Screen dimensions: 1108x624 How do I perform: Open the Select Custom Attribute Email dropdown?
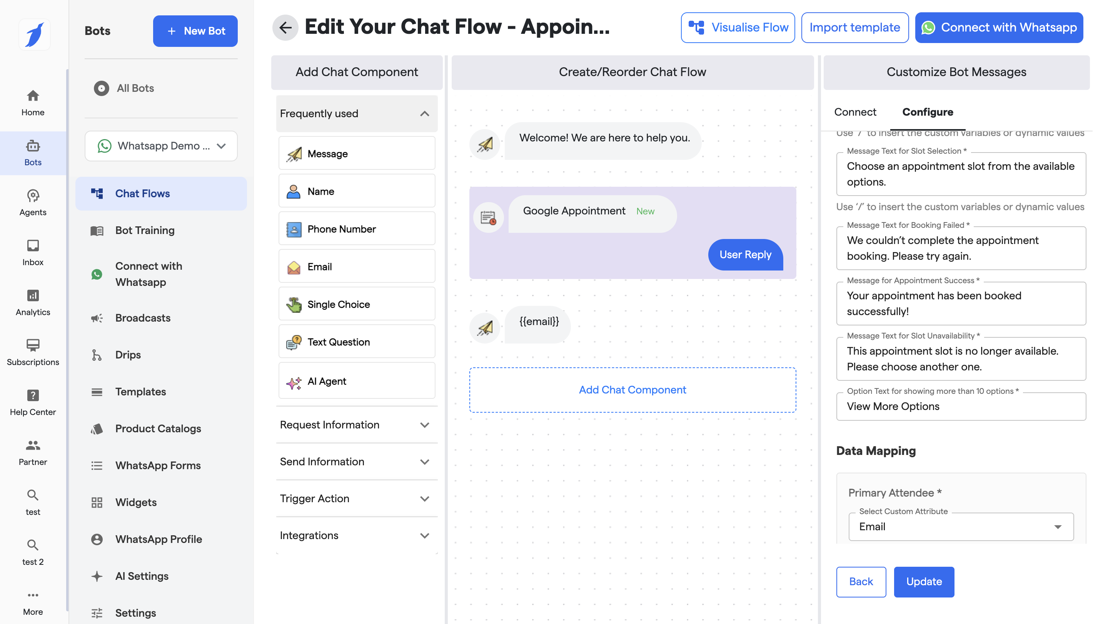(961, 526)
